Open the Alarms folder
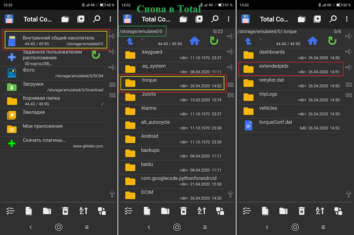 172,111
